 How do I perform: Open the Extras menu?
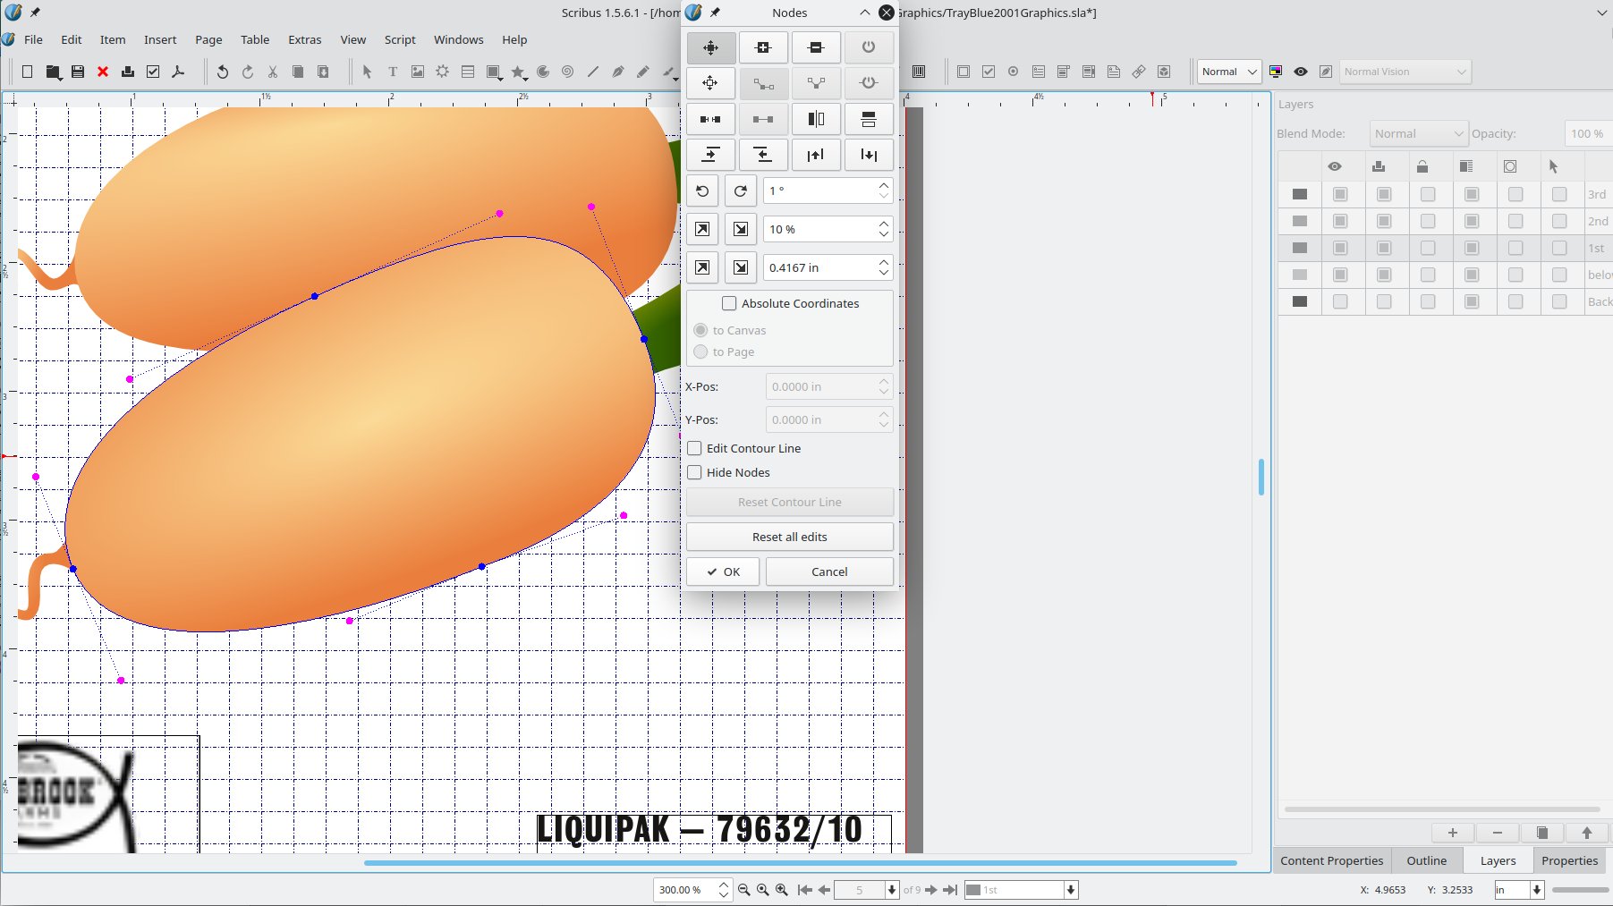click(304, 39)
